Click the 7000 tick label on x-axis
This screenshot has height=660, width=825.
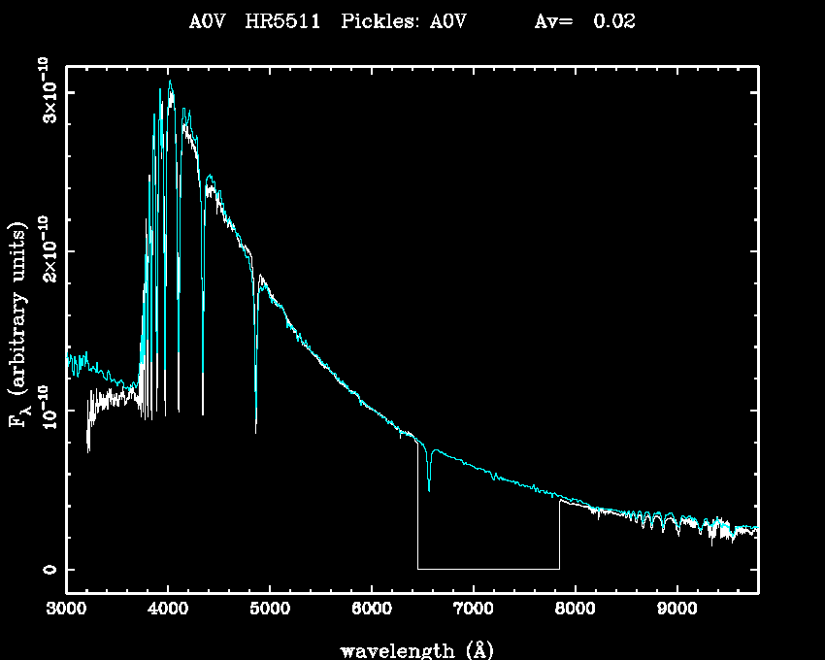pyautogui.click(x=473, y=610)
